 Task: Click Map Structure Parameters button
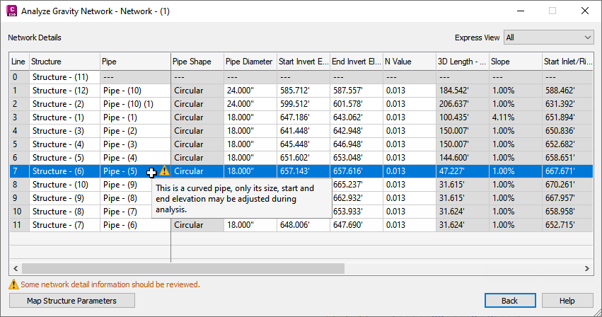click(x=71, y=301)
